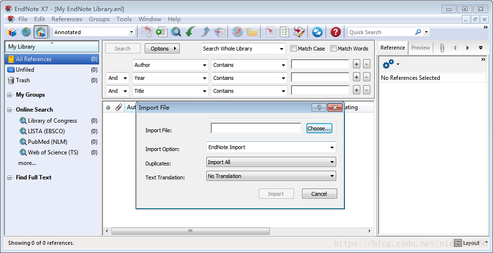Click the Quick Search magnifier icon
The width and height of the screenshot is (493, 253).
pyautogui.click(x=418, y=32)
